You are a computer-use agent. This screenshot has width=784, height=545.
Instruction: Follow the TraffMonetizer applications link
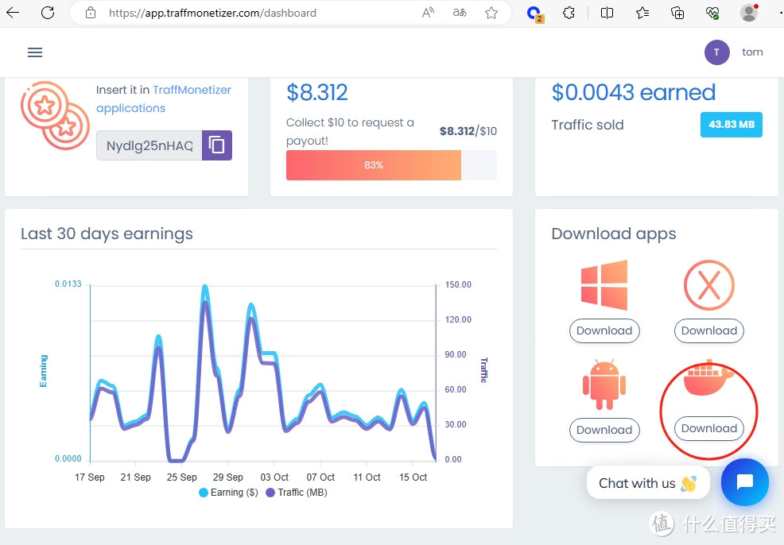163,99
